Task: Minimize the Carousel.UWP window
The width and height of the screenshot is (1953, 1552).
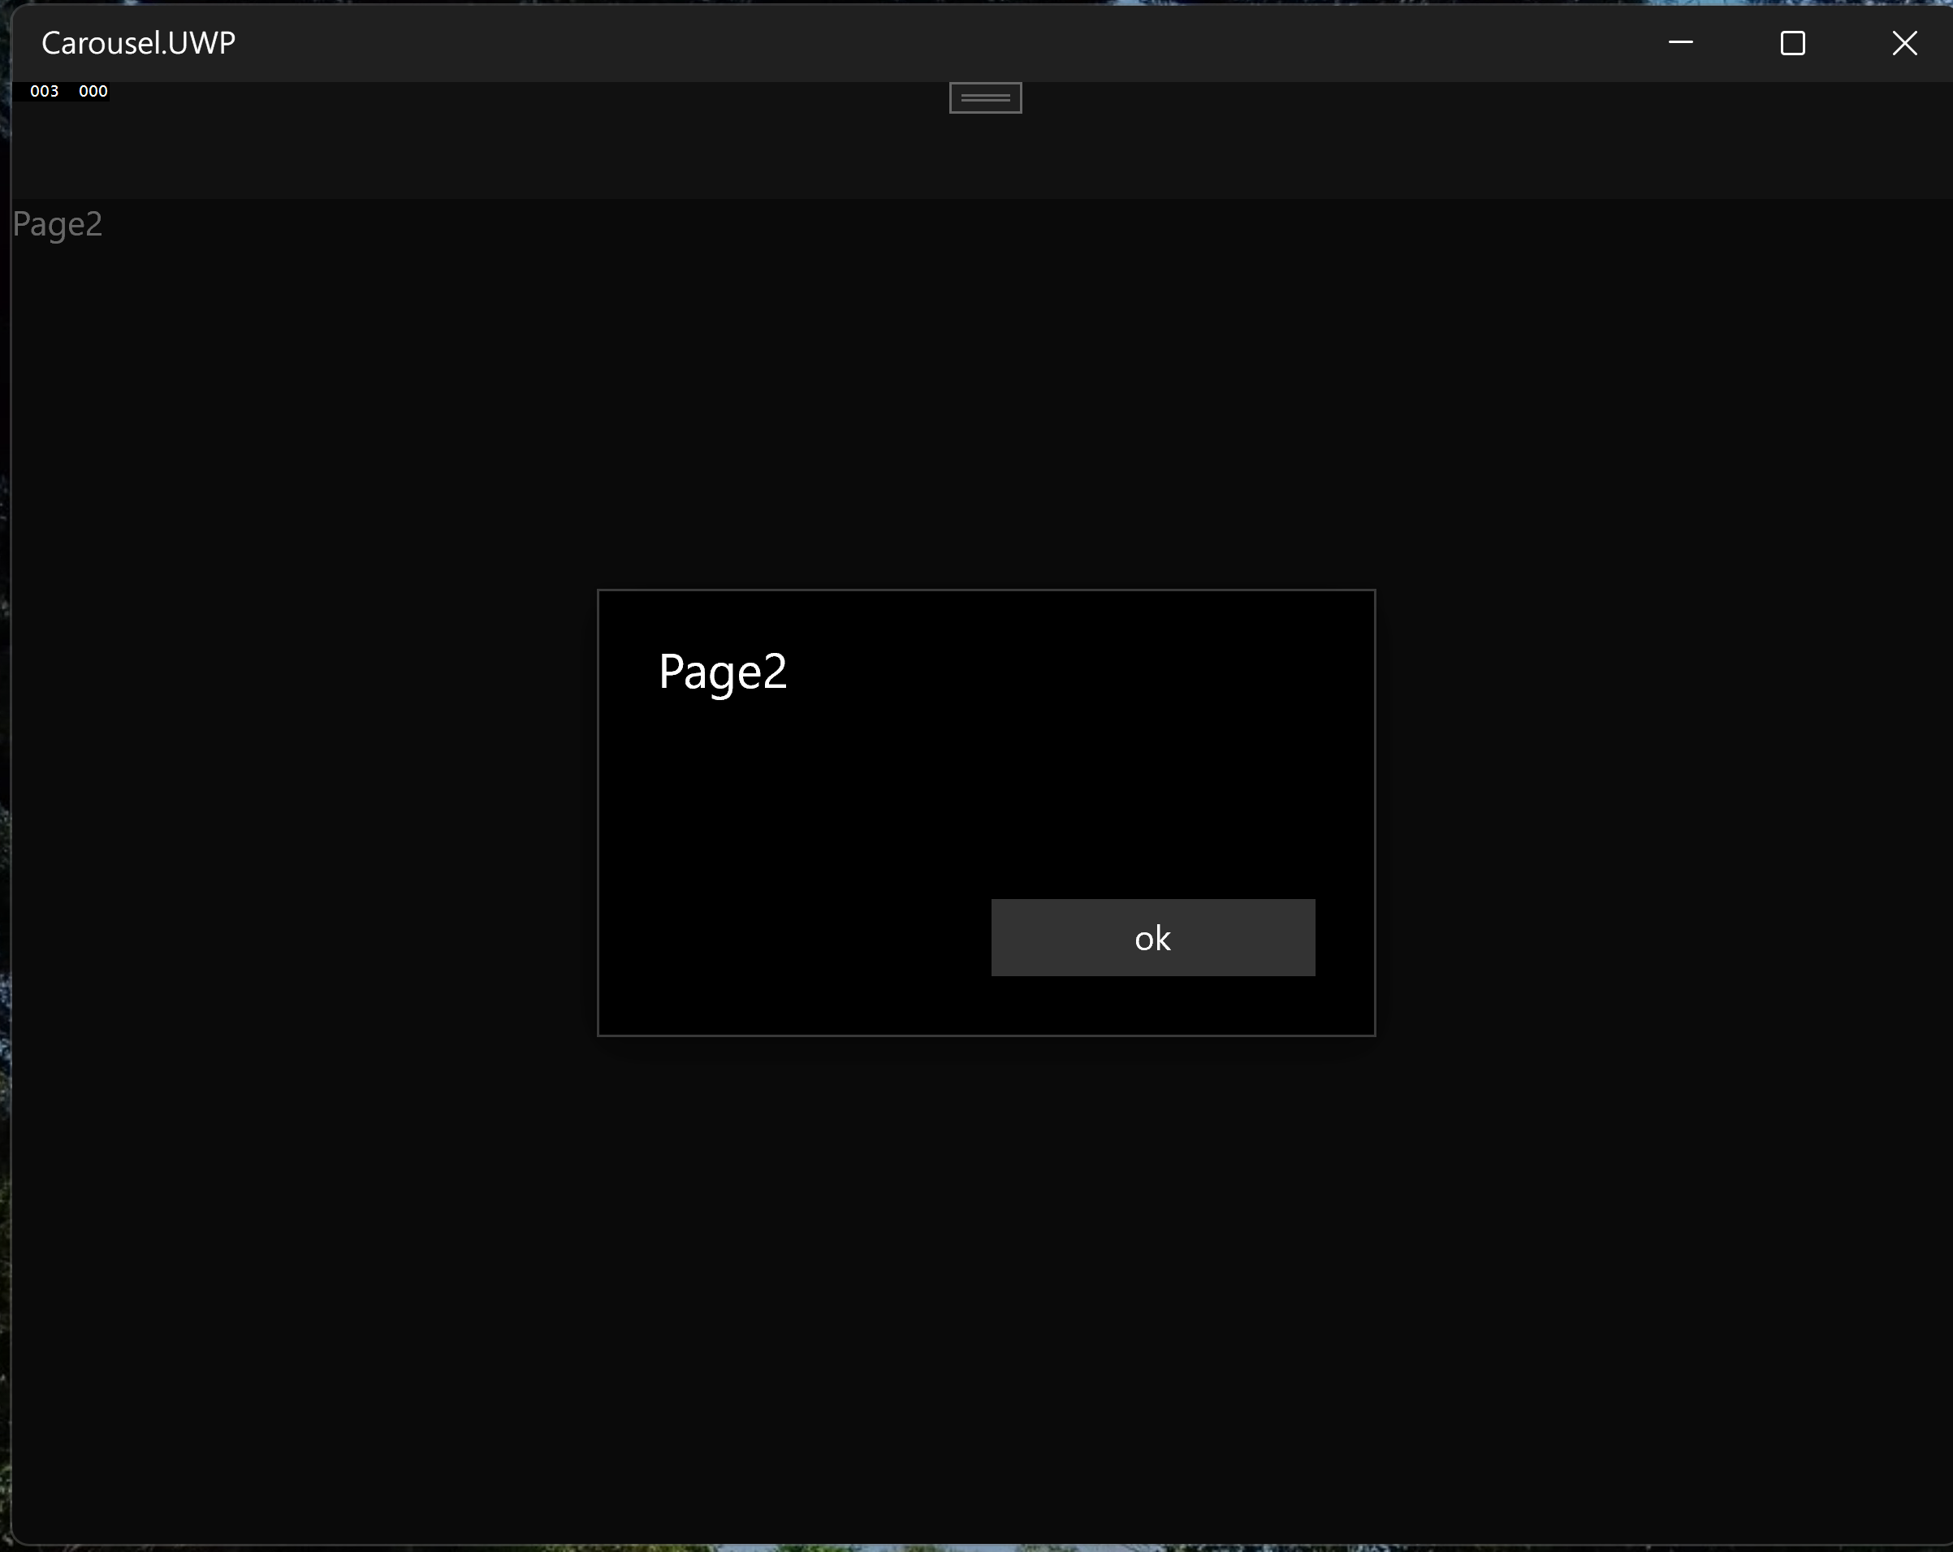Action: click(x=1680, y=42)
